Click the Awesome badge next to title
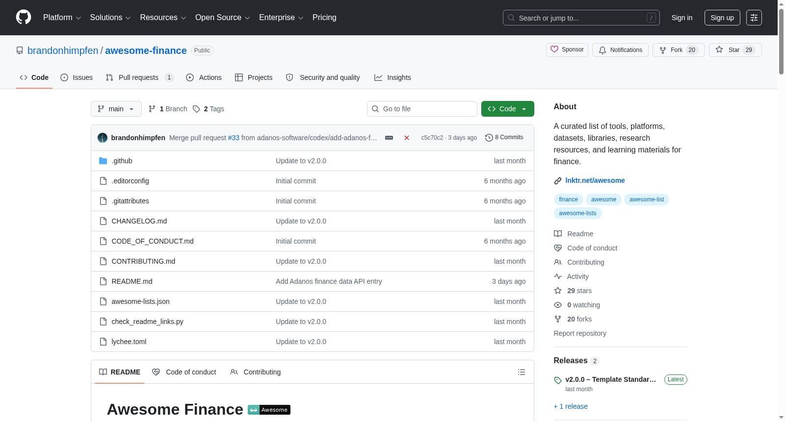The image size is (785, 422). point(269,410)
